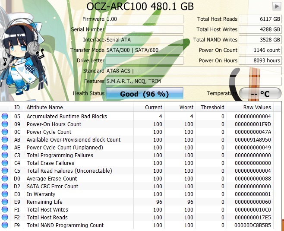Click the status orb for SATA CRC Error Count
284x231 pixels.
[5, 186]
